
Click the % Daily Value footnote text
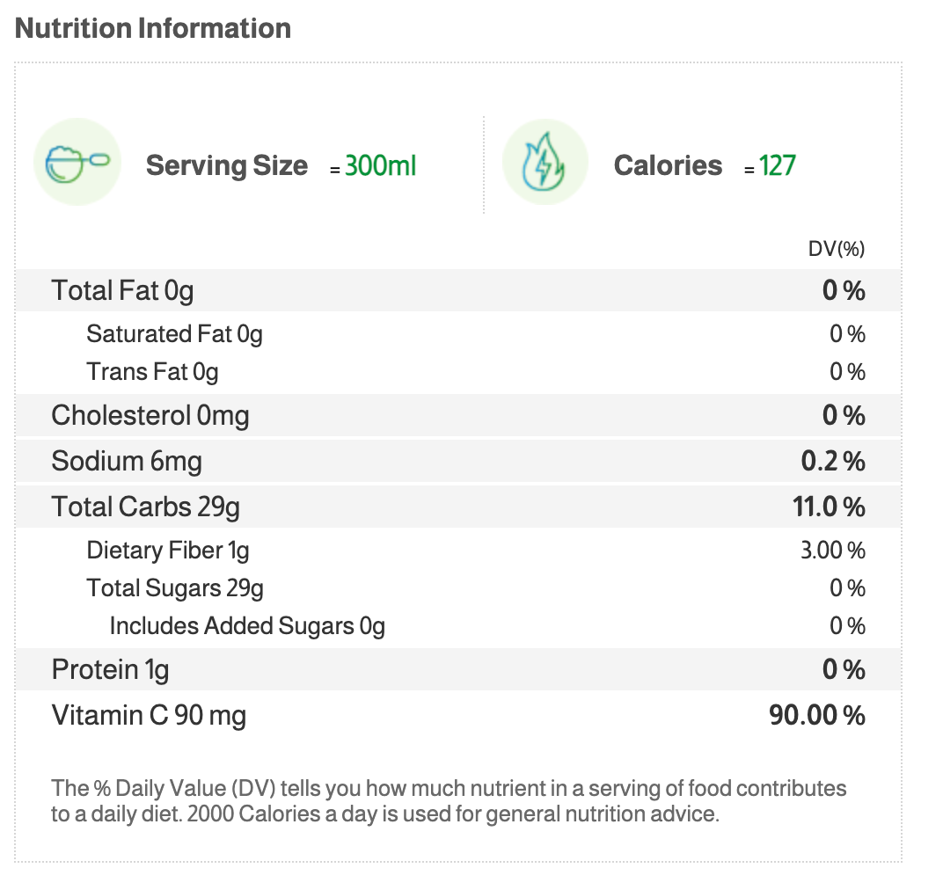(x=449, y=800)
